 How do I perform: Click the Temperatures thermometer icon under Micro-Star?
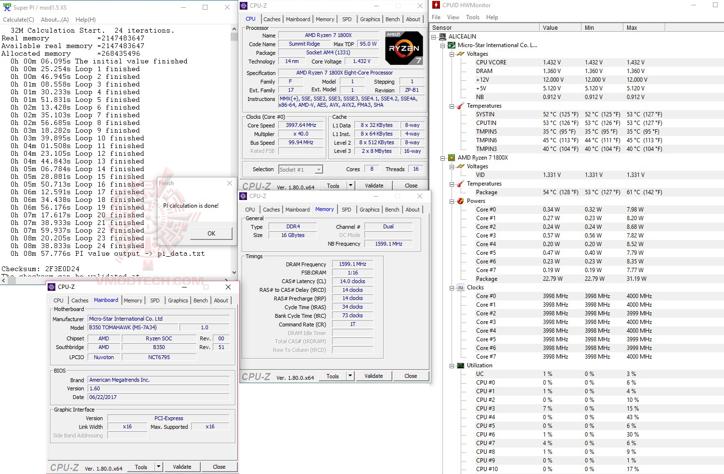tap(461, 106)
